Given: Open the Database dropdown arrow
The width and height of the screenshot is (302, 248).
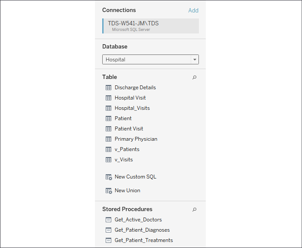Looking at the screenshot, I should click(x=195, y=60).
